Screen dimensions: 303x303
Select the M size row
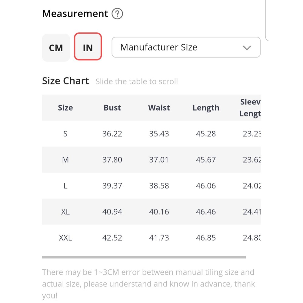coord(65,160)
